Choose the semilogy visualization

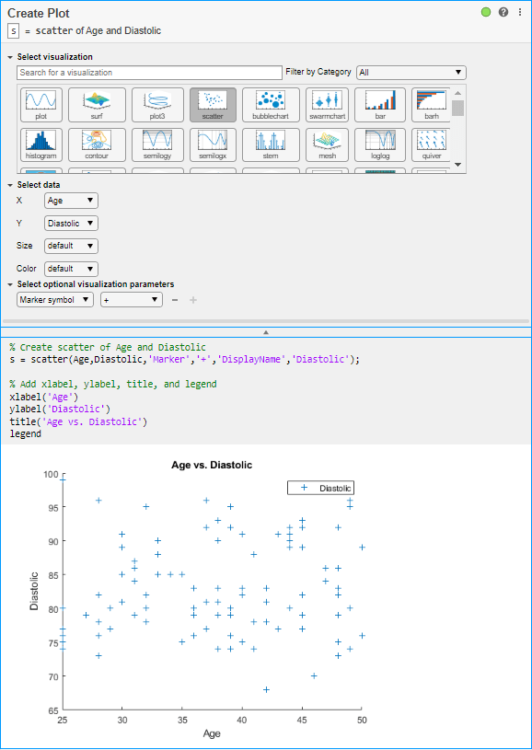158,144
